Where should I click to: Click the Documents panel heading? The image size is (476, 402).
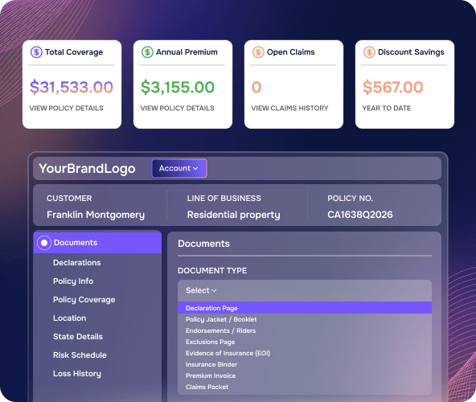click(x=203, y=244)
